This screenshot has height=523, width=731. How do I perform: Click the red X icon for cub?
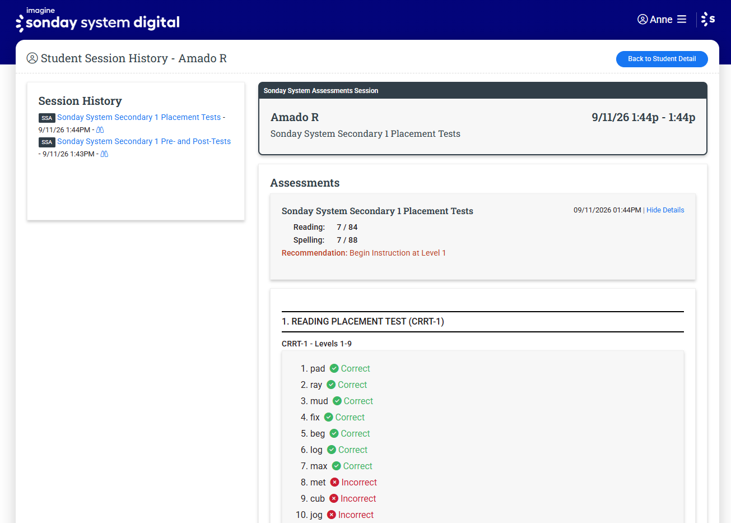coord(334,498)
